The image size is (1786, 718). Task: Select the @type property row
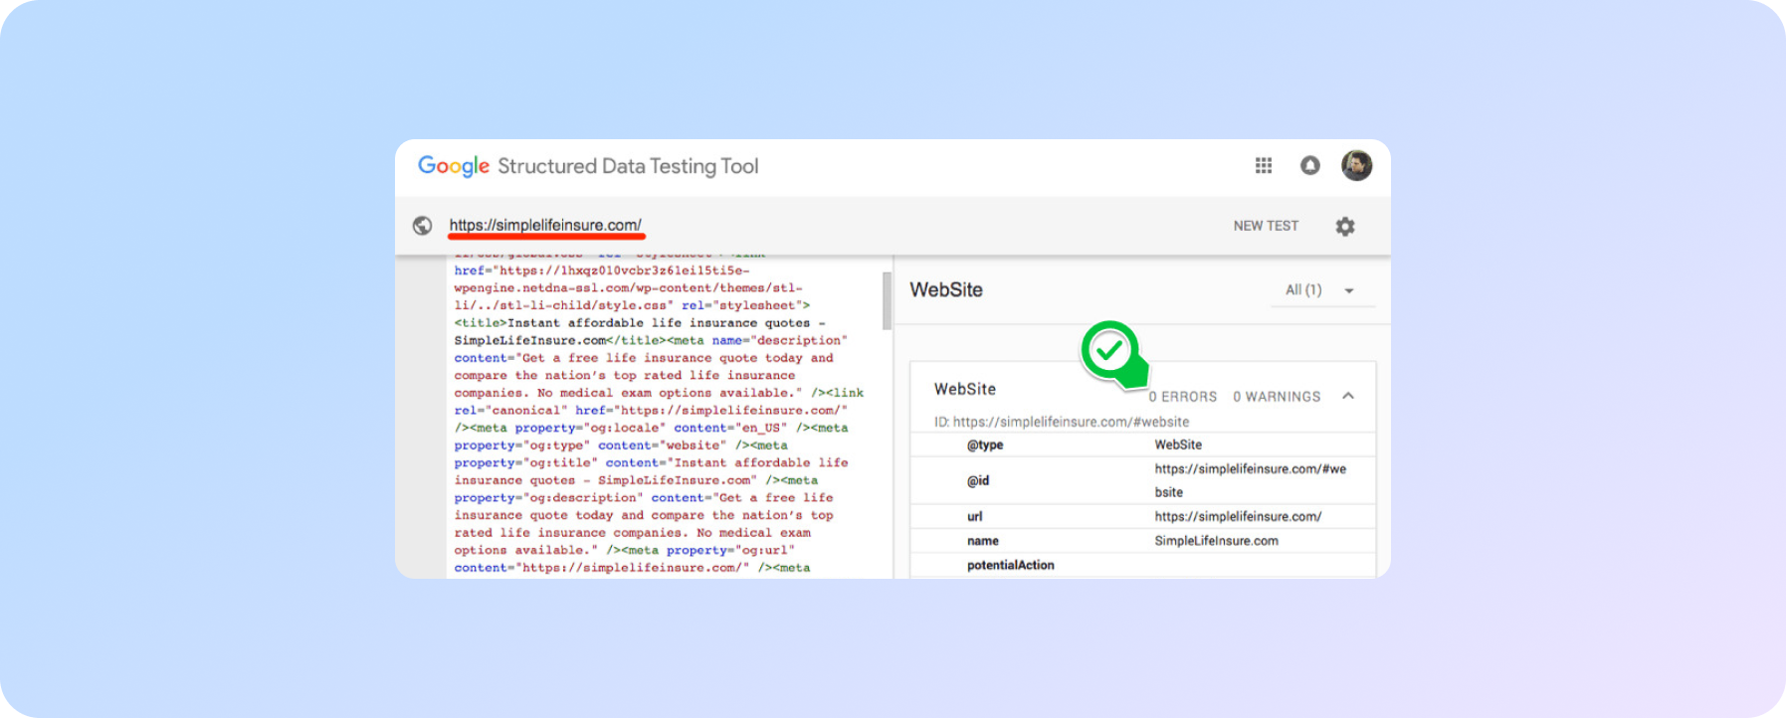click(984, 445)
